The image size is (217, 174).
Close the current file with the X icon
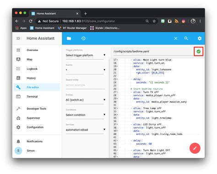click(x=176, y=38)
